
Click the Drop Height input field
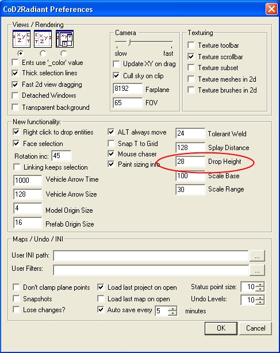pyautogui.click(x=190, y=162)
